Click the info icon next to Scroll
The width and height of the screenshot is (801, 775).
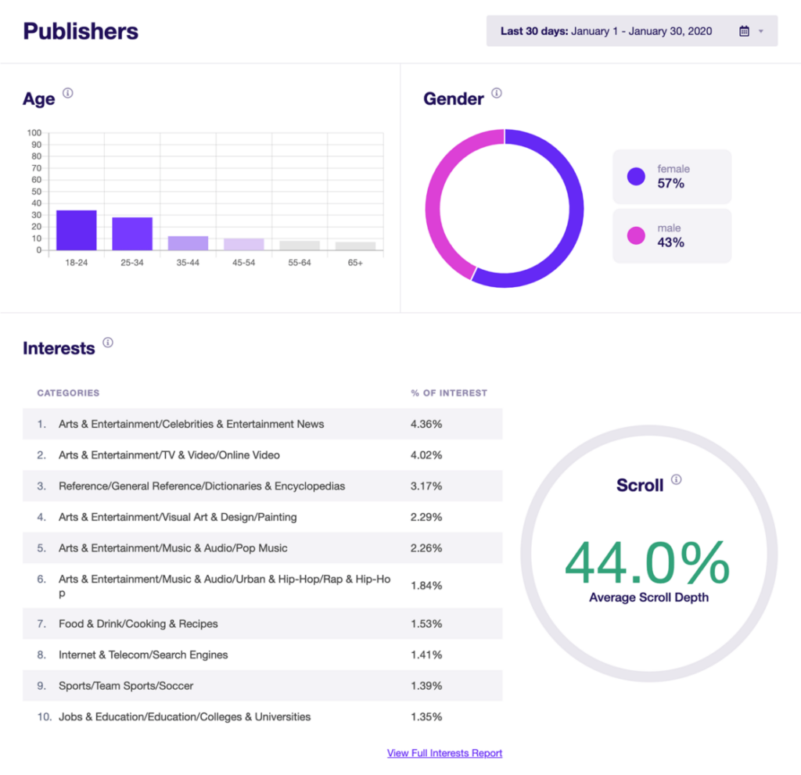point(677,479)
